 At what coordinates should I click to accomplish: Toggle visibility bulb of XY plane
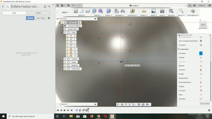pos(68,49)
